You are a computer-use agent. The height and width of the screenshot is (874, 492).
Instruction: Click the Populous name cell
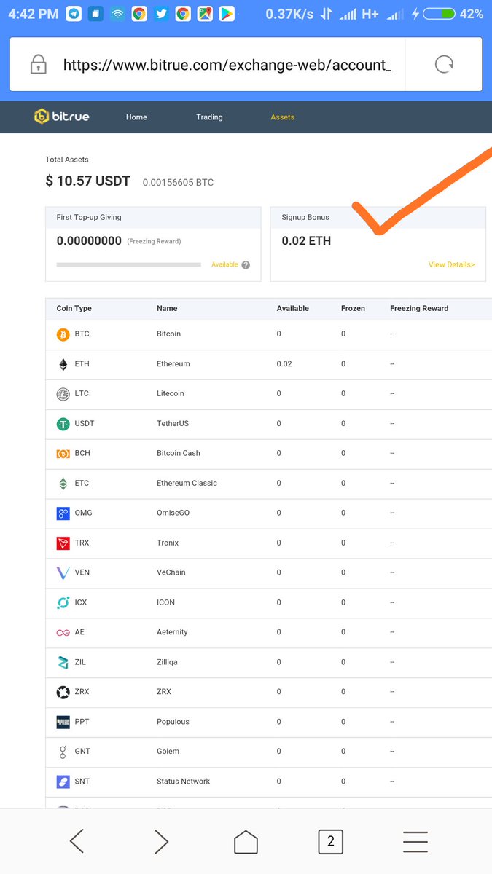pyautogui.click(x=173, y=723)
